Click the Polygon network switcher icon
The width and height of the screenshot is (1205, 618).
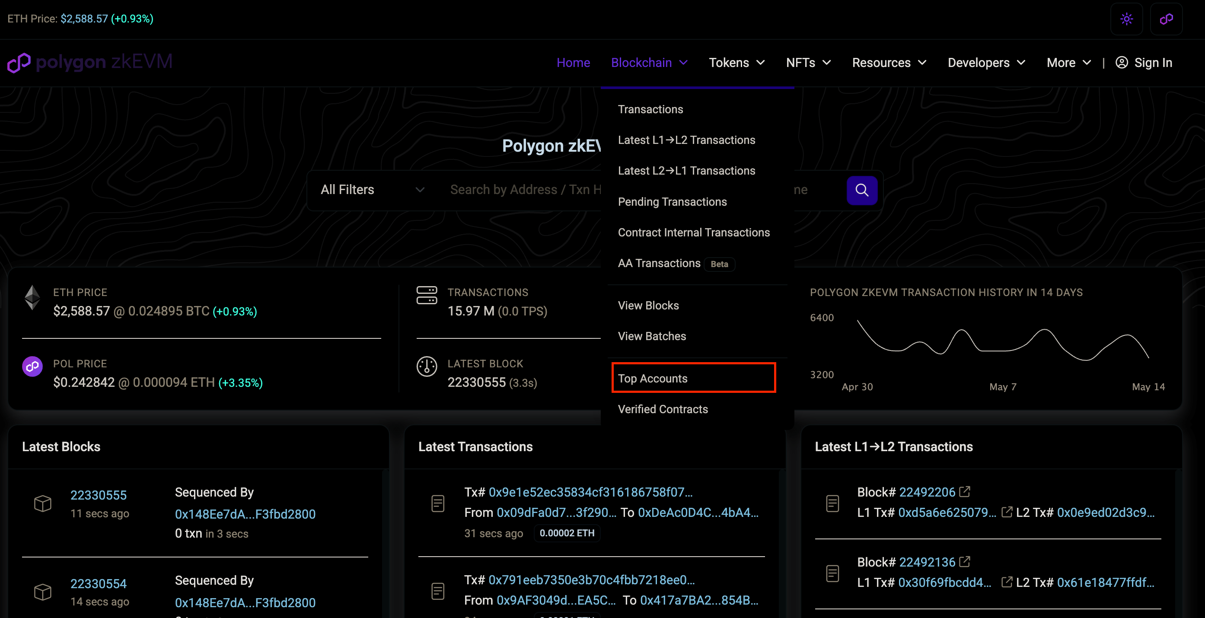(1166, 19)
